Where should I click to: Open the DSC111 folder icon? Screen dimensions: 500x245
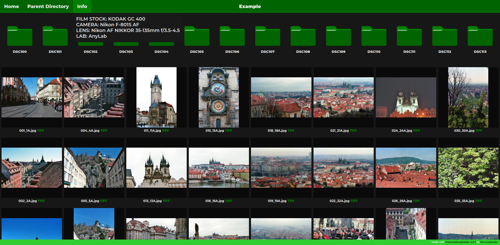[409, 36]
